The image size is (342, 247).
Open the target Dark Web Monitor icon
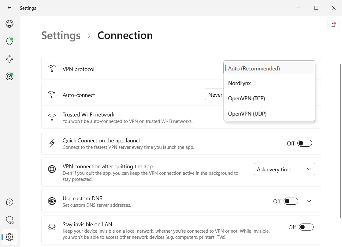(9, 76)
